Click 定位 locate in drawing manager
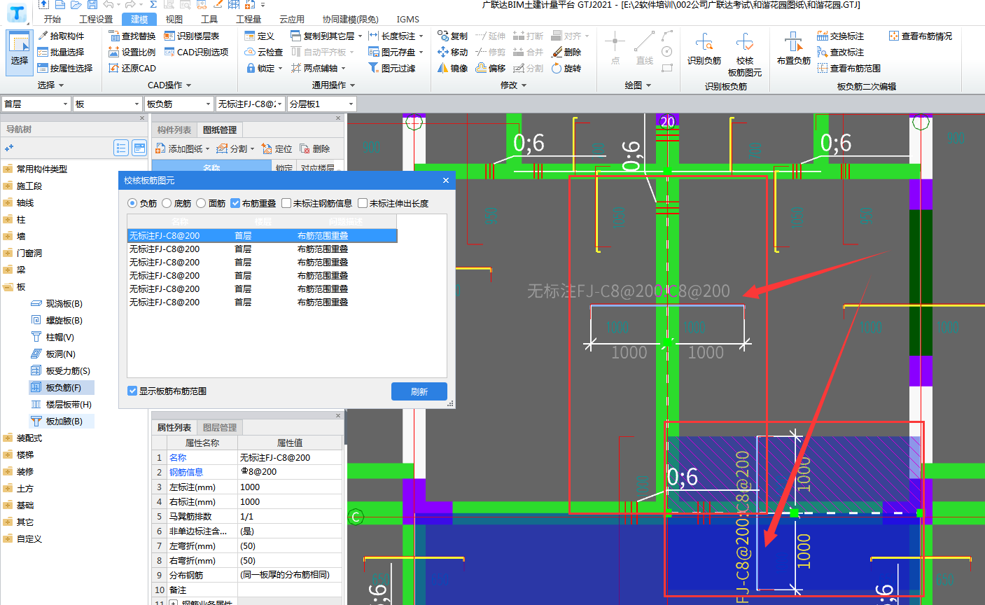The image size is (985, 605). click(277, 148)
